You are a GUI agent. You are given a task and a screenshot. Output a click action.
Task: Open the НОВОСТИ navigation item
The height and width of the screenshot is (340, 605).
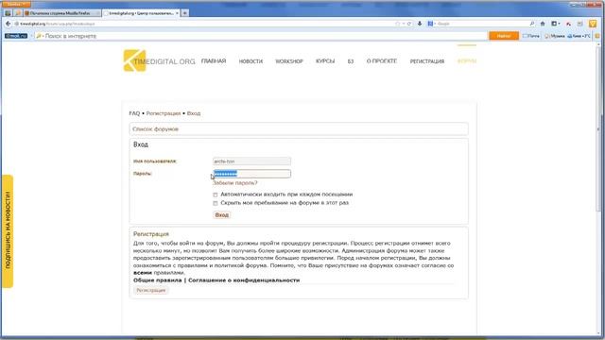tap(251, 61)
